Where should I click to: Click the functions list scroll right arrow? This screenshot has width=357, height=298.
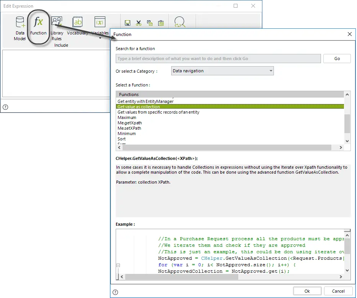[x=341, y=148]
